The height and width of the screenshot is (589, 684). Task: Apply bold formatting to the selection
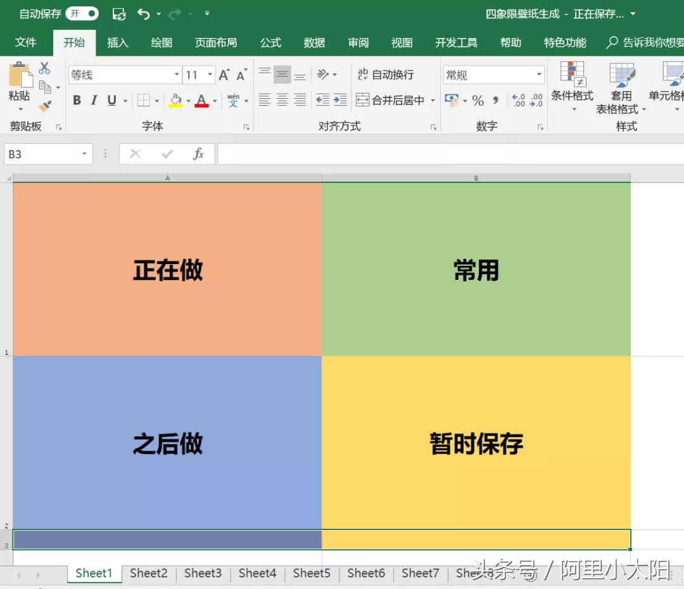coord(77,100)
